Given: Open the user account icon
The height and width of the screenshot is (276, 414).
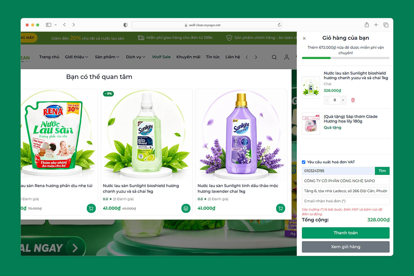Looking at the screenshot, I should point(287,57).
